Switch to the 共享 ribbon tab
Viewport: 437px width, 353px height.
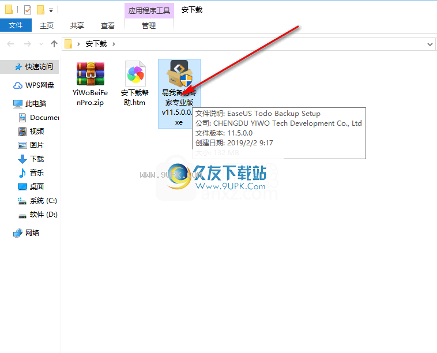pos(77,25)
